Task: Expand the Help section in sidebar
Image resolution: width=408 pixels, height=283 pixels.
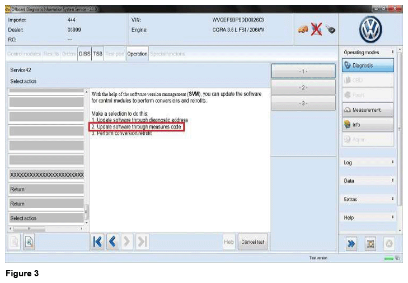Action: [392, 217]
